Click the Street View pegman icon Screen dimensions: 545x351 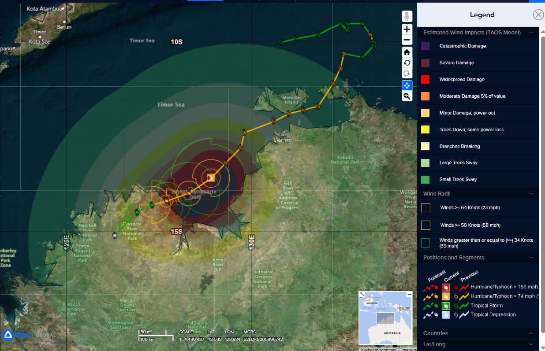tap(407, 16)
